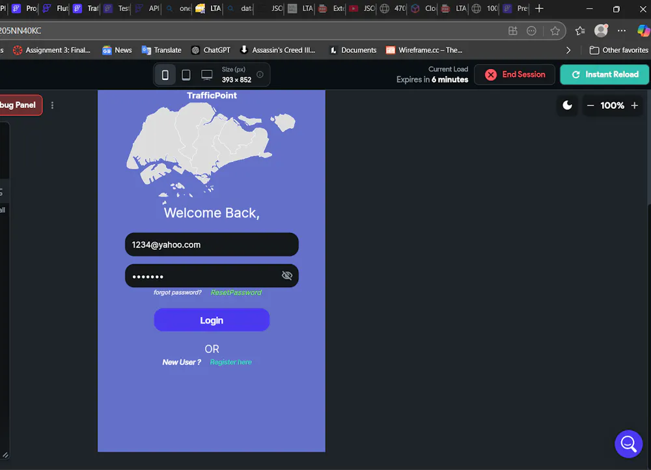Viewport: 651px width, 470px height.
Task: Click the Login button
Action: tap(212, 320)
